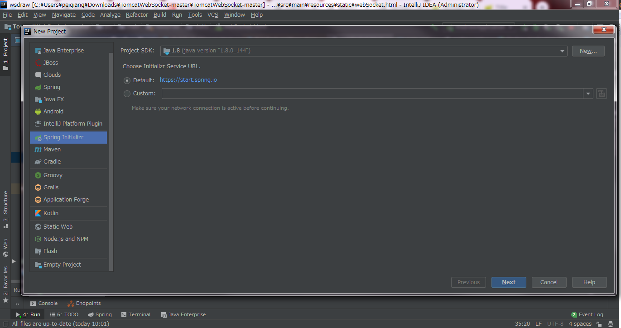Viewport: 621px width, 328px height.
Task: Open the Web side tool window tab
Action: pos(5,248)
